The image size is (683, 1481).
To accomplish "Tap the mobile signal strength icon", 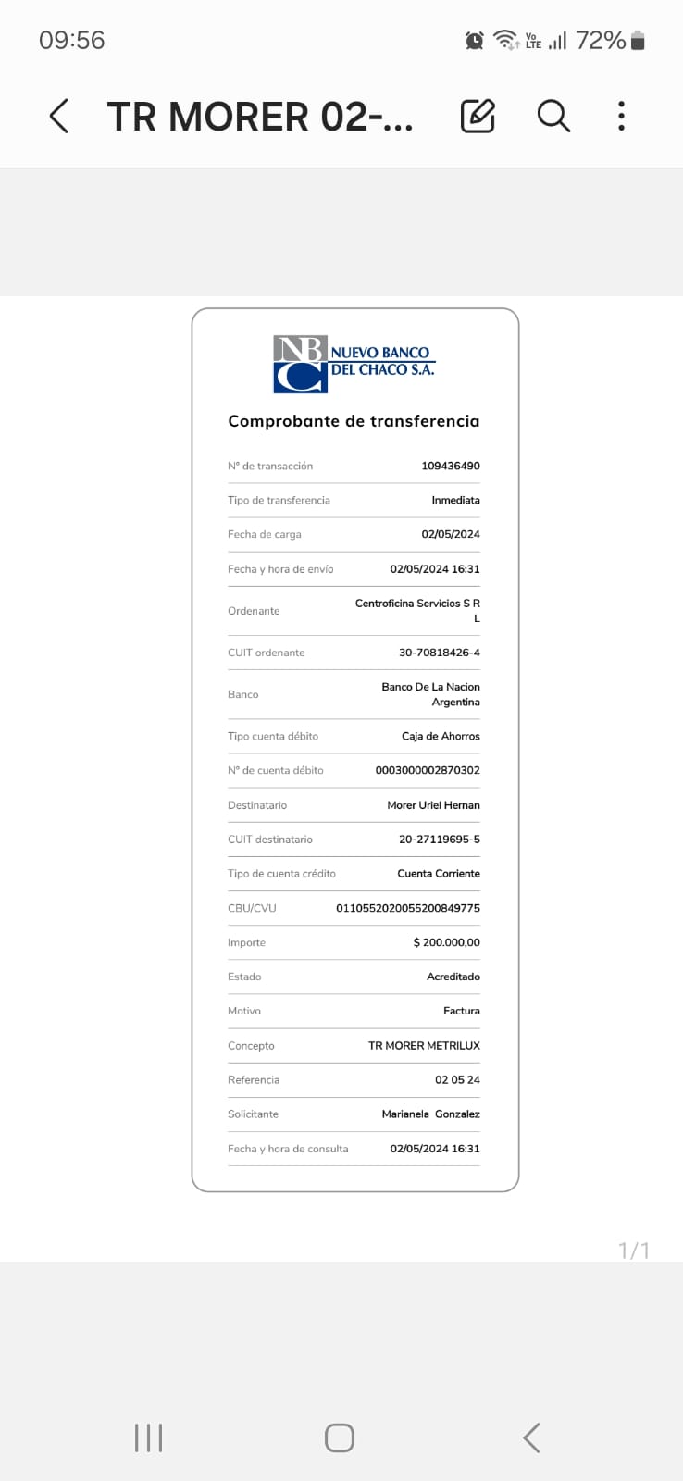I will (557, 40).
